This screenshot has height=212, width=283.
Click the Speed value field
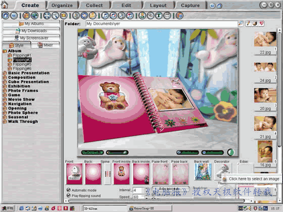139,197
